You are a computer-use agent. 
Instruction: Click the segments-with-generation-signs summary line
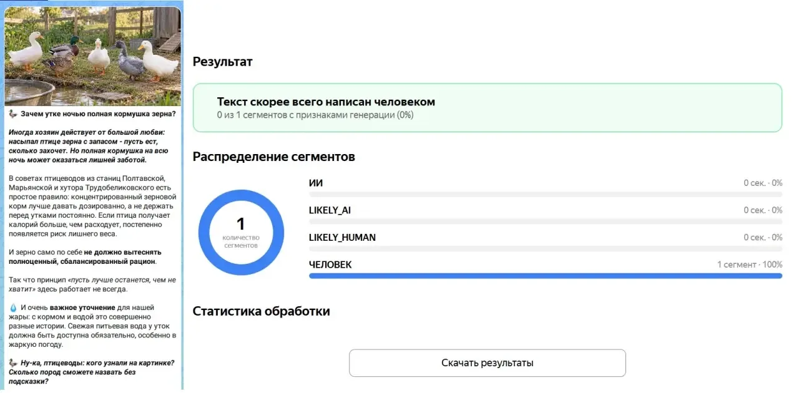point(315,115)
